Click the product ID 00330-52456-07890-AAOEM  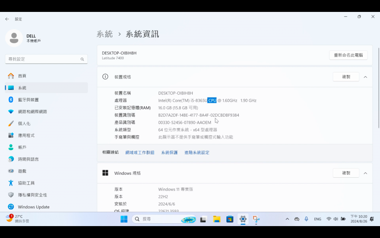coord(185,122)
